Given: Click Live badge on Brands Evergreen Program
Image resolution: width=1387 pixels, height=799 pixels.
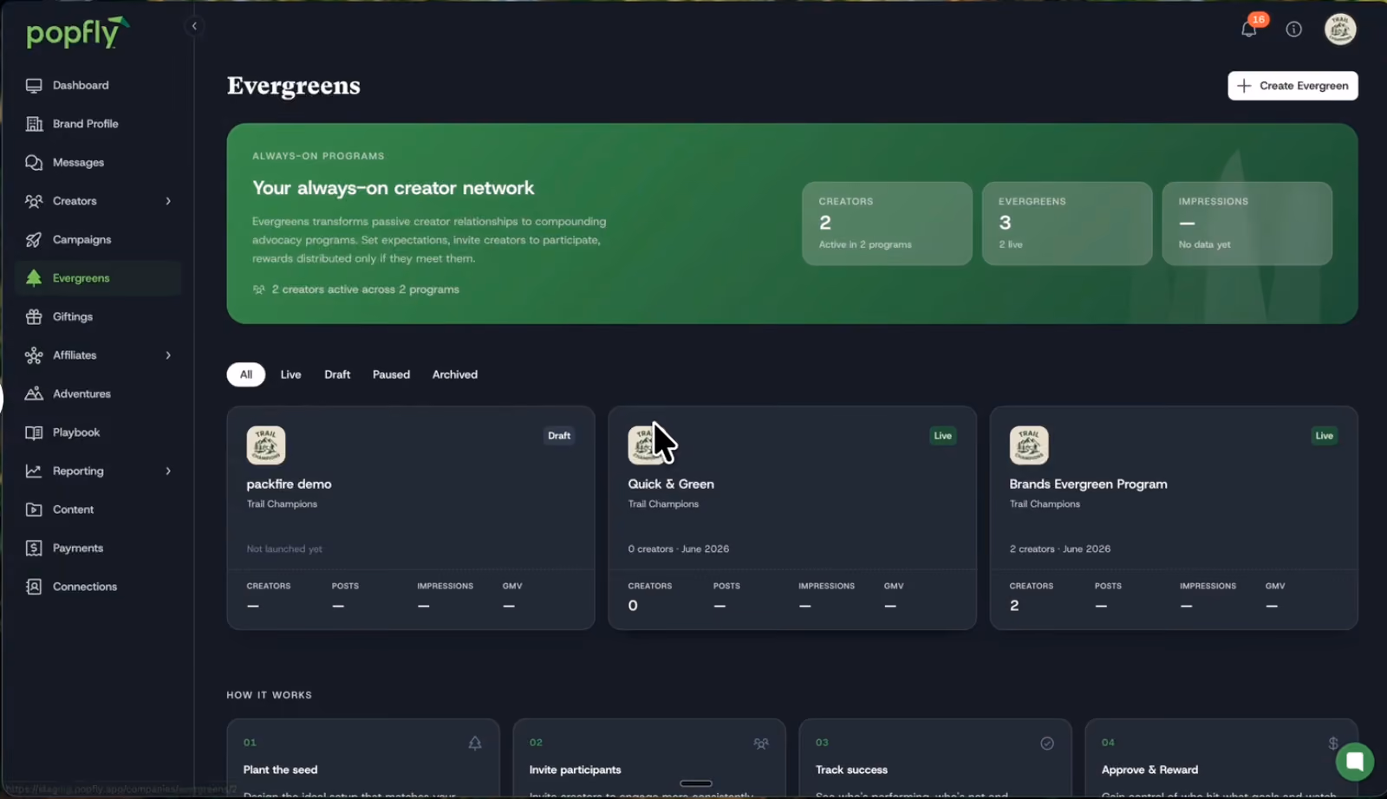Looking at the screenshot, I should 1324,436.
